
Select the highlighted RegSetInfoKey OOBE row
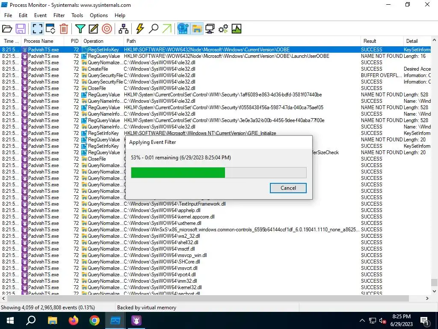(x=216, y=50)
